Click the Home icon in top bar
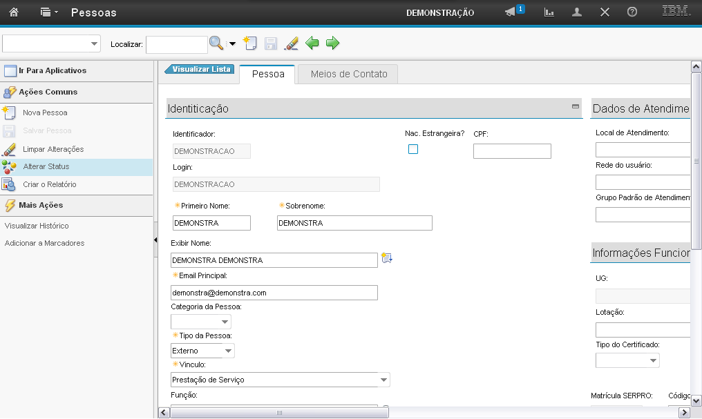This screenshot has width=702, height=419. coord(14,12)
